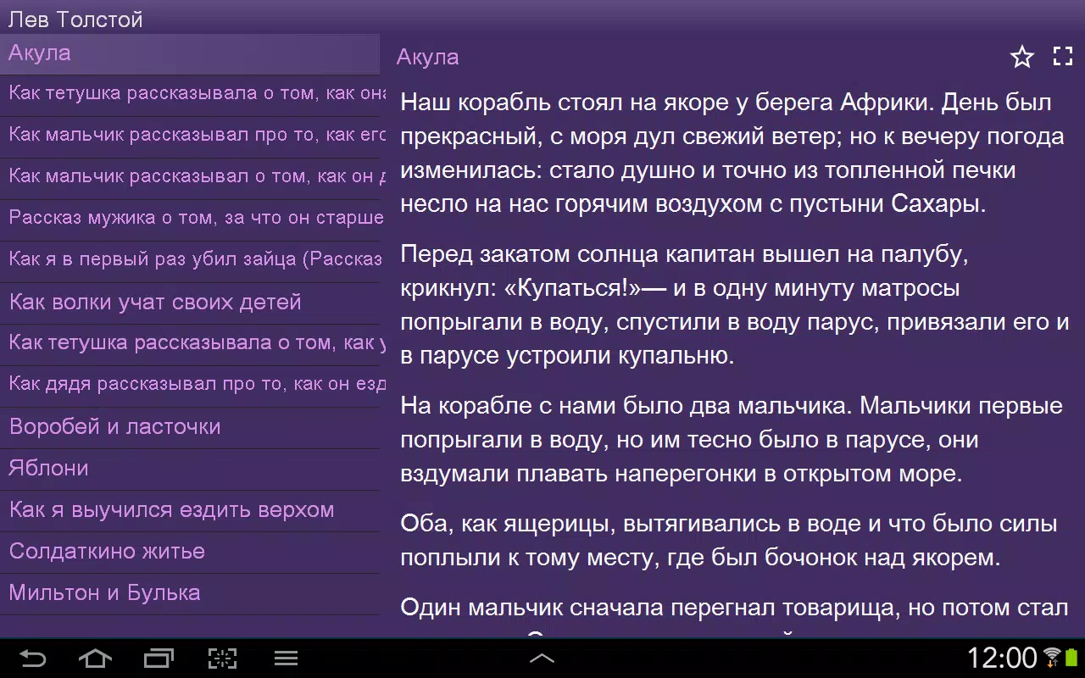
Task: Open the menu icon in navigation bar
Action: click(x=286, y=658)
